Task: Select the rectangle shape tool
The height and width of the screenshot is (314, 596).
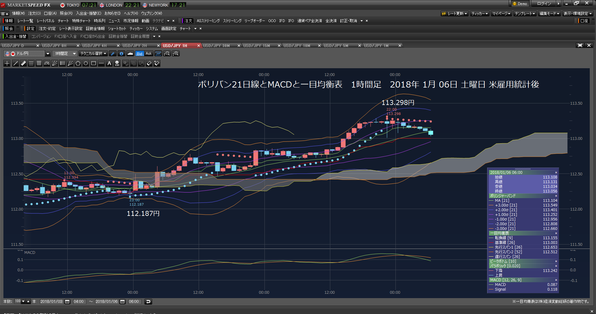Action: (x=94, y=64)
